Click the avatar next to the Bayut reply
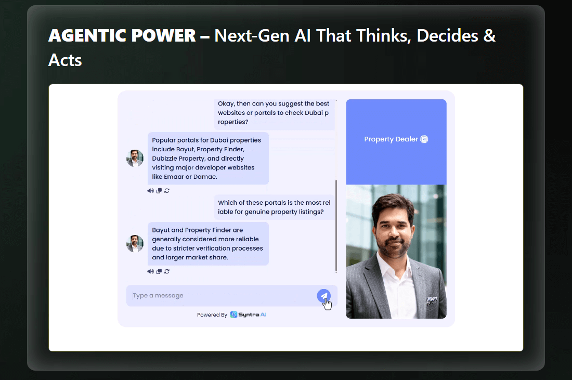Screen dimensions: 572x380 pos(135,243)
